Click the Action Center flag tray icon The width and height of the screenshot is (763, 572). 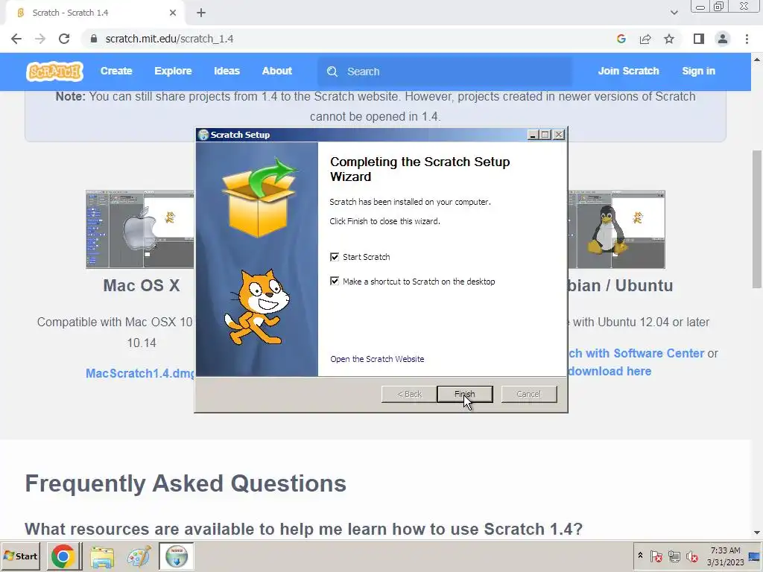point(656,556)
